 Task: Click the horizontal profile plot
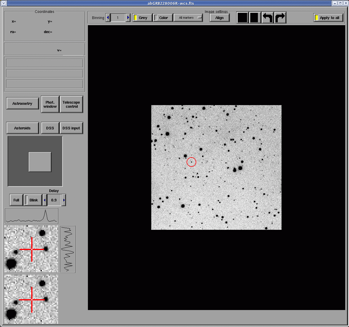(31, 216)
